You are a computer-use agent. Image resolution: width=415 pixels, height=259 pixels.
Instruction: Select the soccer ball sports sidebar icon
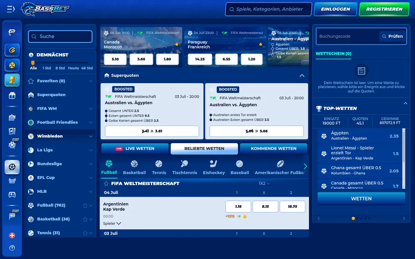pyautogui.click(x=12, y=167)
